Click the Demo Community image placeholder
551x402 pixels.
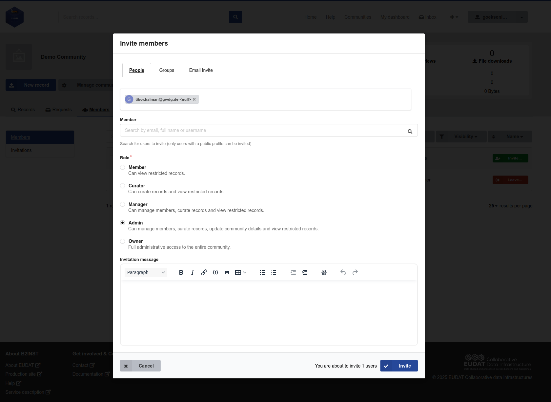(19, 57)
